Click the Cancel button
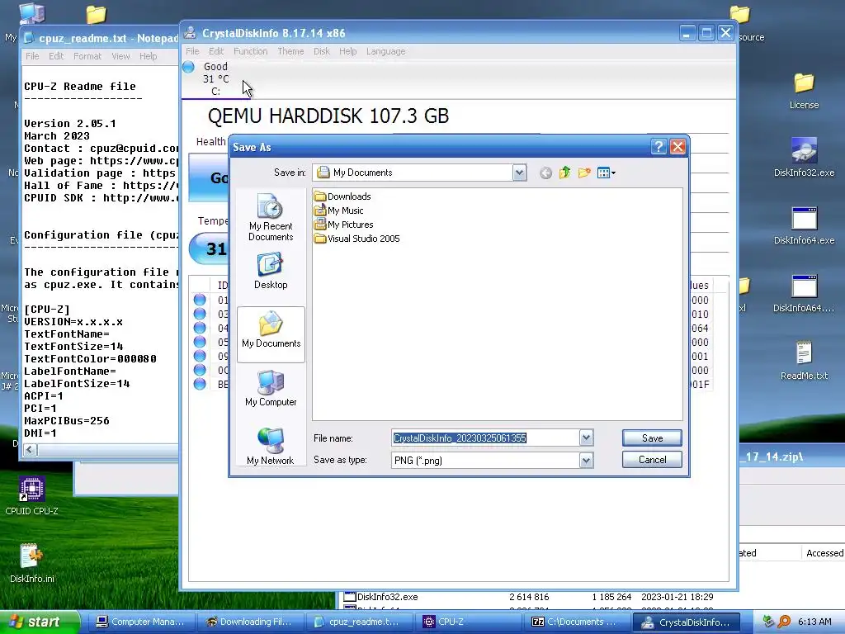 point(652,460)
